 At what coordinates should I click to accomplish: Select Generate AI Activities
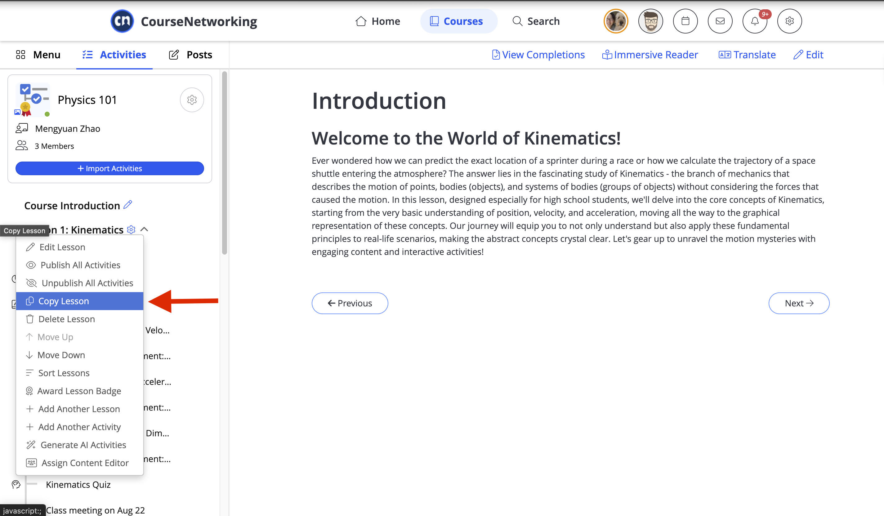pyautogui.click(x=80, y=445)
